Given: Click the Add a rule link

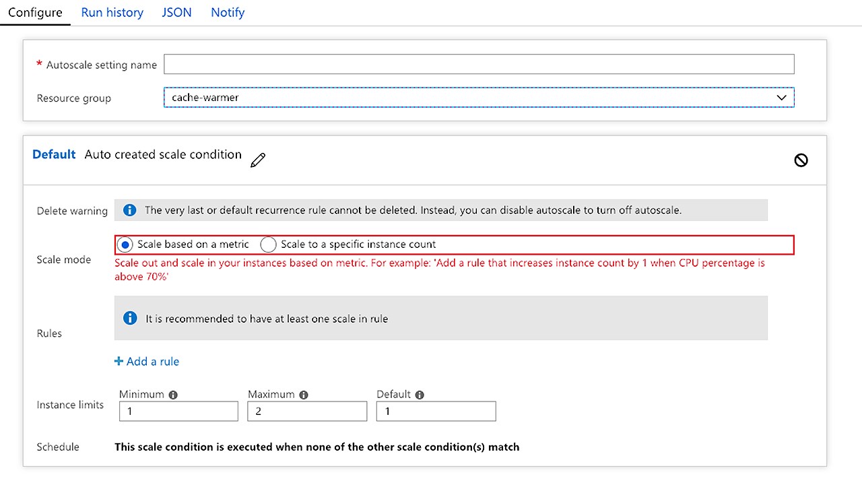Looking at the screenshot, I should click(x=147, y=361).
